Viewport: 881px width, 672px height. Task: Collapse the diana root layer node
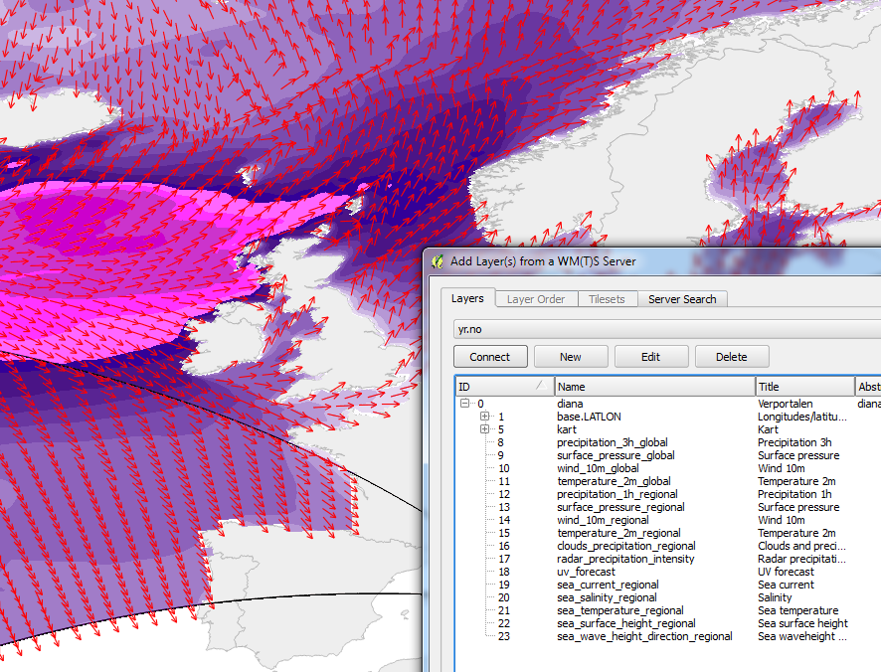pyautogui.click(x=464, y=403)
